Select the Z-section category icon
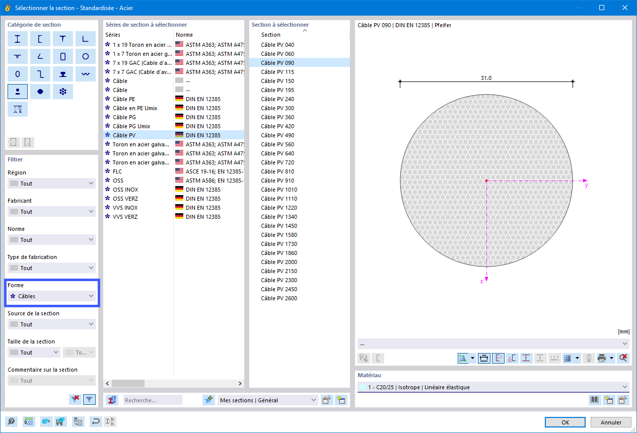Viewport: 637px width, 433px height. pyautogui.click(x=40, y=74)
